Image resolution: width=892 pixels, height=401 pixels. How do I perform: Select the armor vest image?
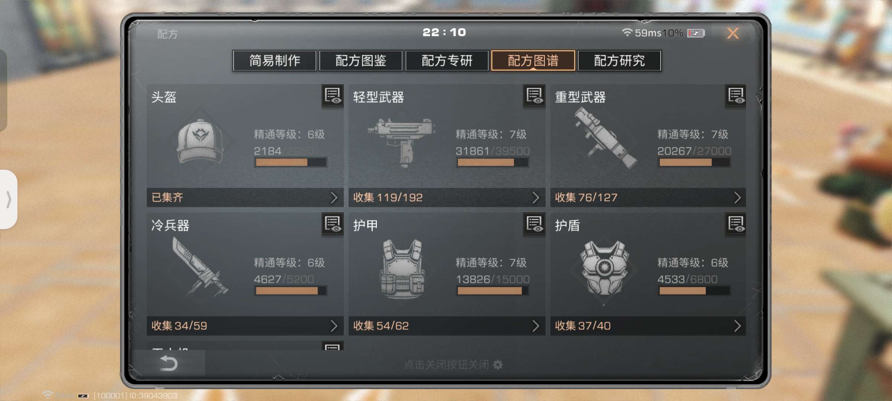pos(402,269)
